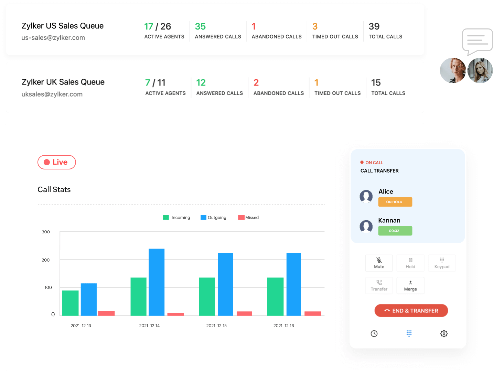Image resolution: width=493 pixels, height=376 pixels.
Task: Click the 2021-12-16 axis label
Action: pos(283,325)
